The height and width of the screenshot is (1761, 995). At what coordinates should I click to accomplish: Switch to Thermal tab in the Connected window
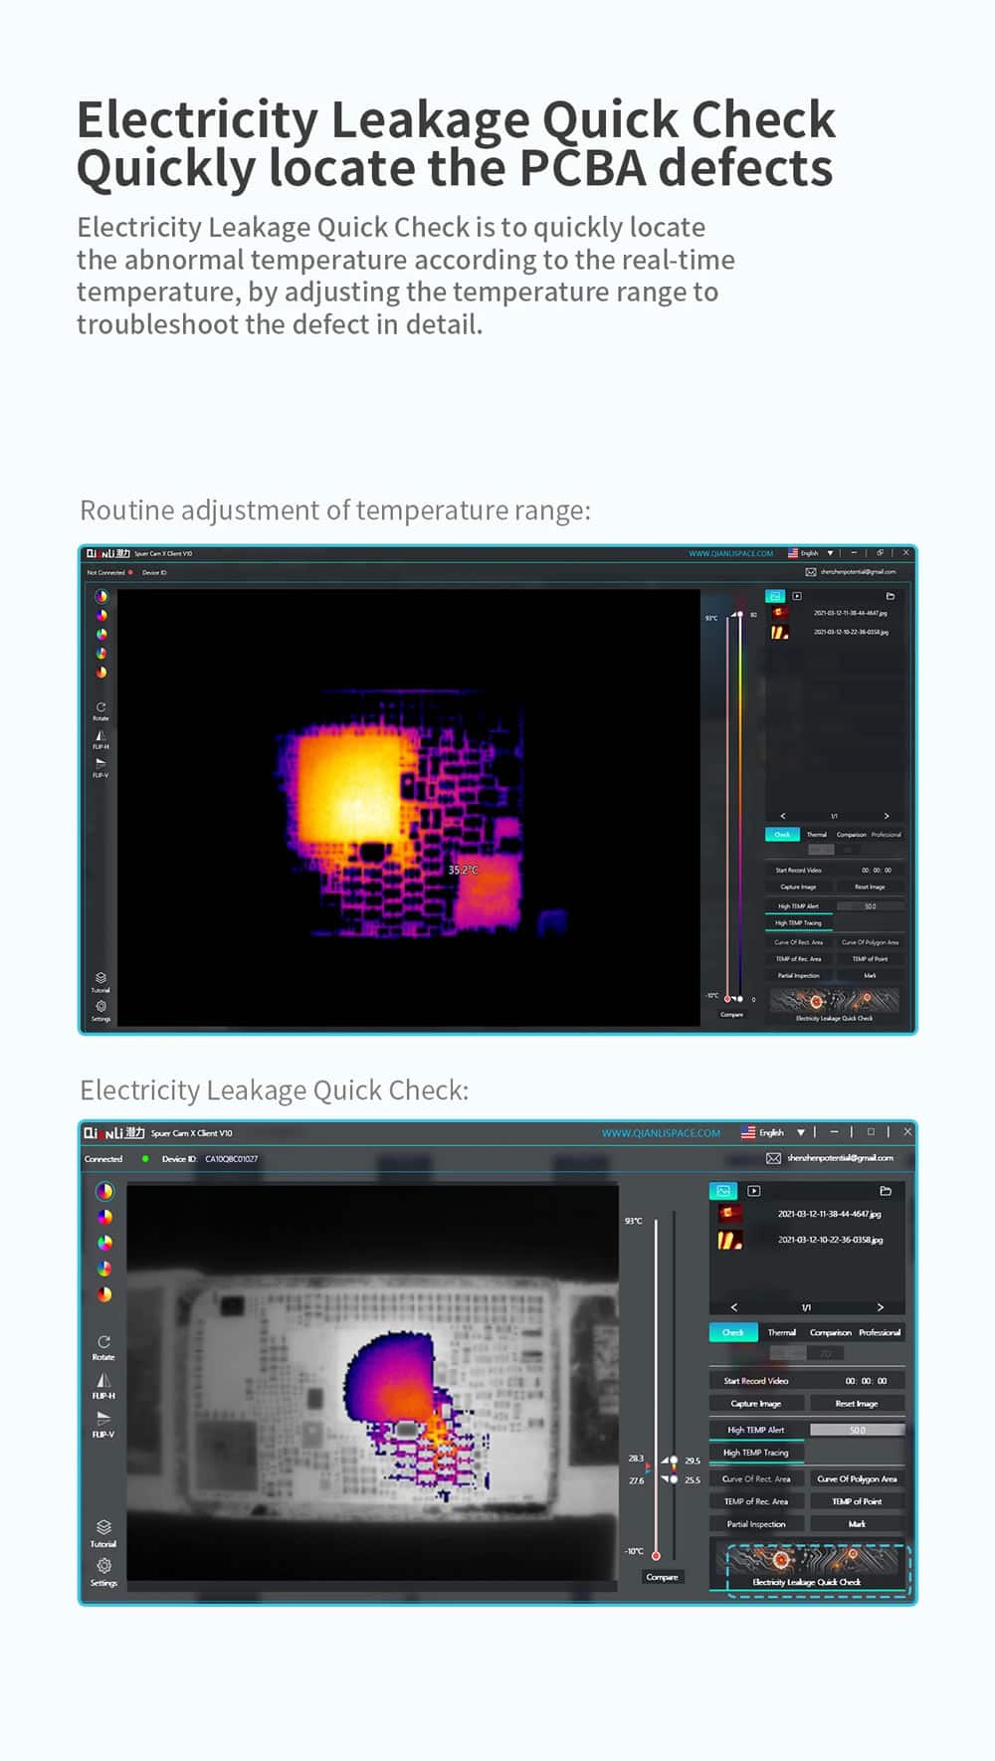coord(782,1332)
